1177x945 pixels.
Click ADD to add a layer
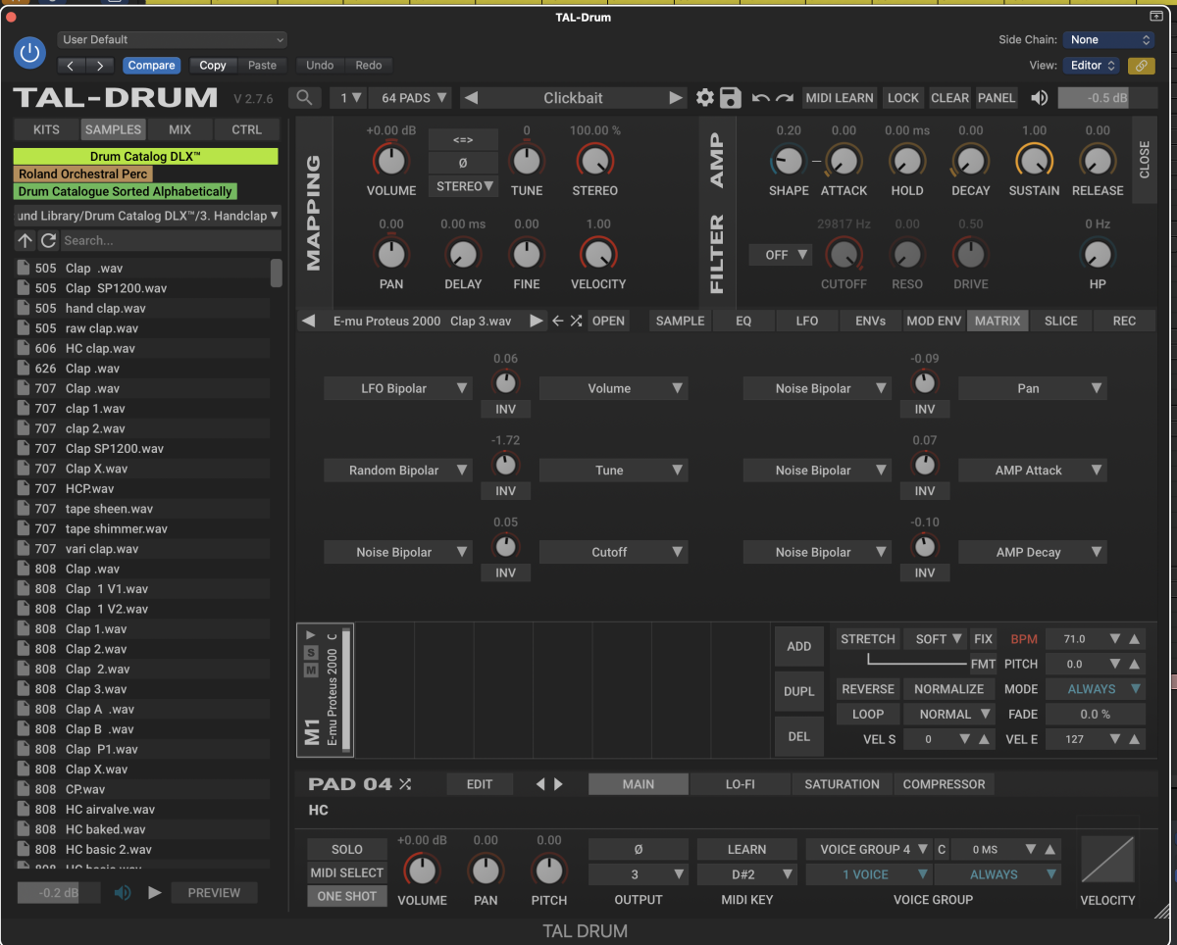(x=799, y=647)
